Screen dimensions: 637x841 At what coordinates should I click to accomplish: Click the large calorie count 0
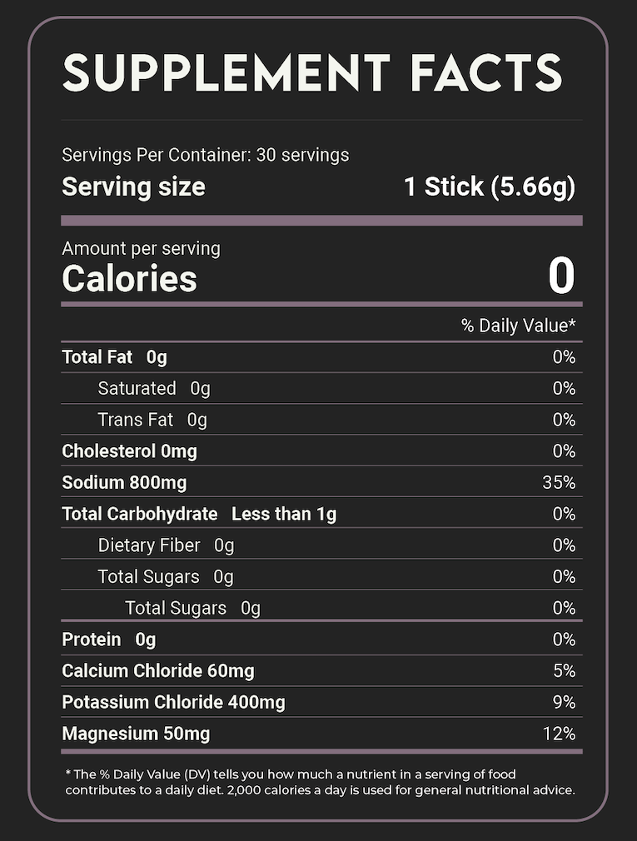(x=561, y=277)
